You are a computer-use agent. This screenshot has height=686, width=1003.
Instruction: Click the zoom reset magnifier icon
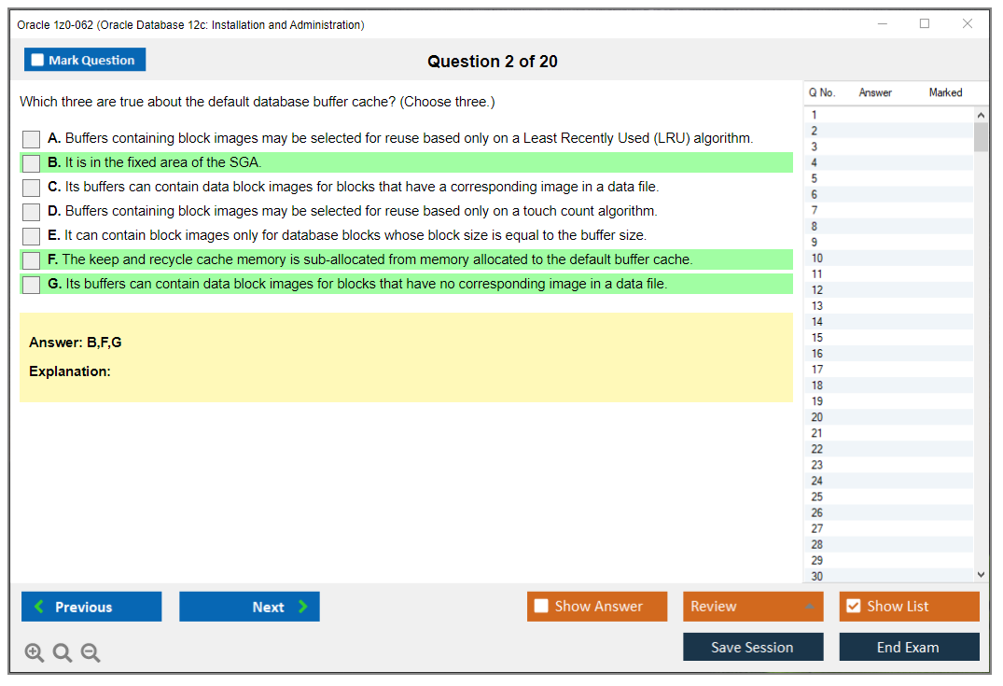pos(63,653)
